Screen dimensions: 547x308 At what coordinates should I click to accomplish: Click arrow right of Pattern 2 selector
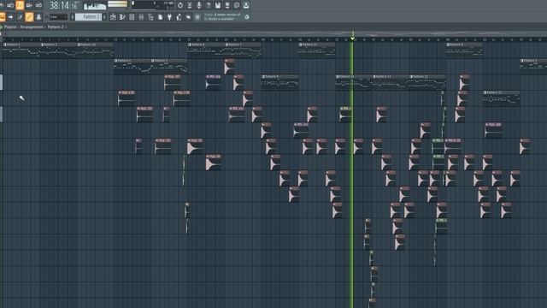tap(104, 17)
